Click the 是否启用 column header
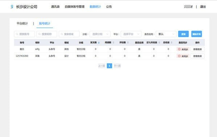The width and height of the screenshot is (217, 137). click(x=139, y=43)
